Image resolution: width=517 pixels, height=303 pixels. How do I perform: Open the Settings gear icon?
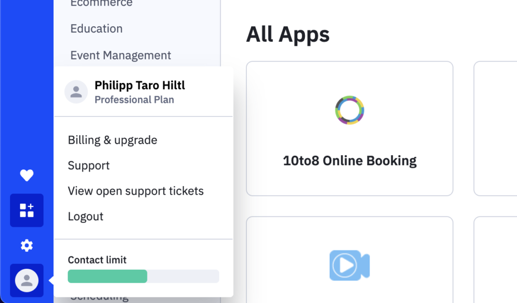(x=27, y=246)
